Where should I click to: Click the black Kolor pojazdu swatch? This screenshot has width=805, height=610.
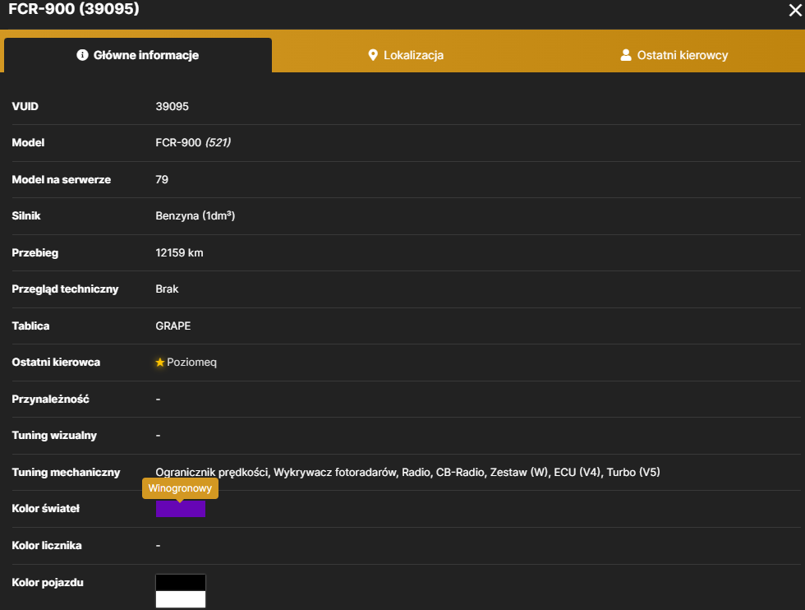181,583
